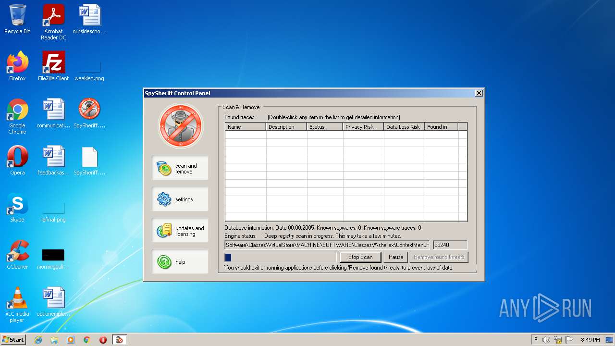
Task: Click Remove found threats button
Action: tap(439, 257)
